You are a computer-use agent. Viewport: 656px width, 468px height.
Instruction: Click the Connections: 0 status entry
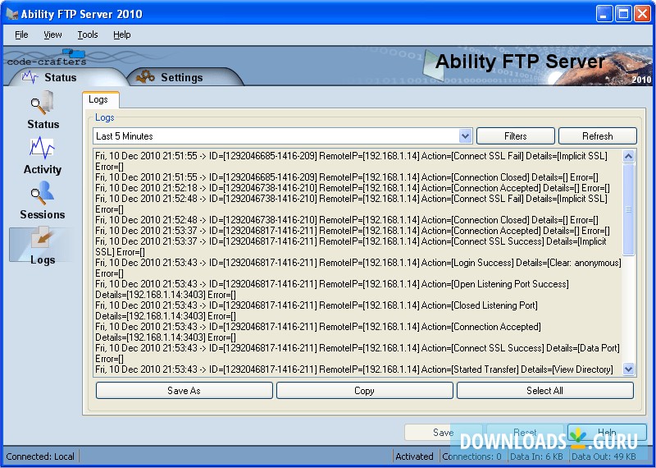click(472, 457)
